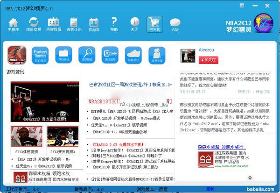Open the 作品集 calendar icon
Viewport: 280px width, 193px height.
(x=94, y=25)
